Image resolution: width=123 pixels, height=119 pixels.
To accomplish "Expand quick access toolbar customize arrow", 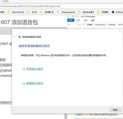I will [x=78, y=17].
